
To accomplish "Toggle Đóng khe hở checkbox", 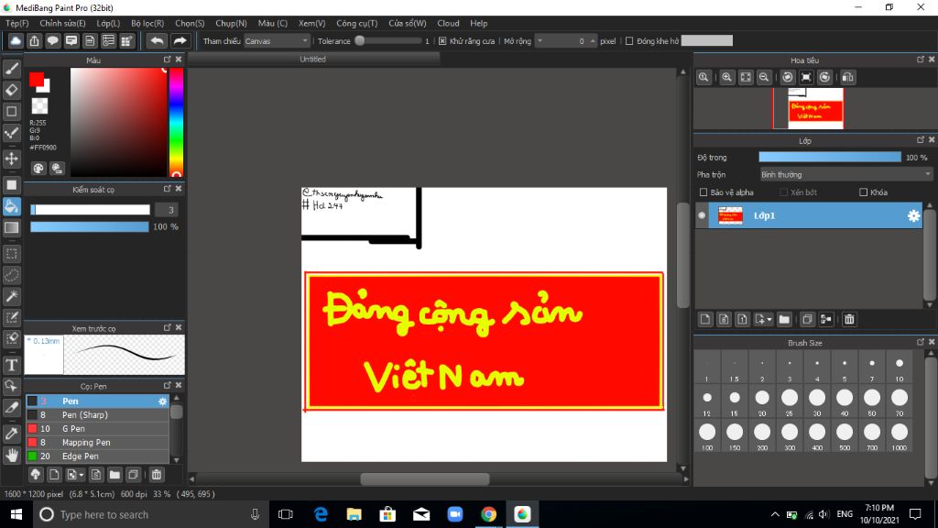I will coord(629,41).
